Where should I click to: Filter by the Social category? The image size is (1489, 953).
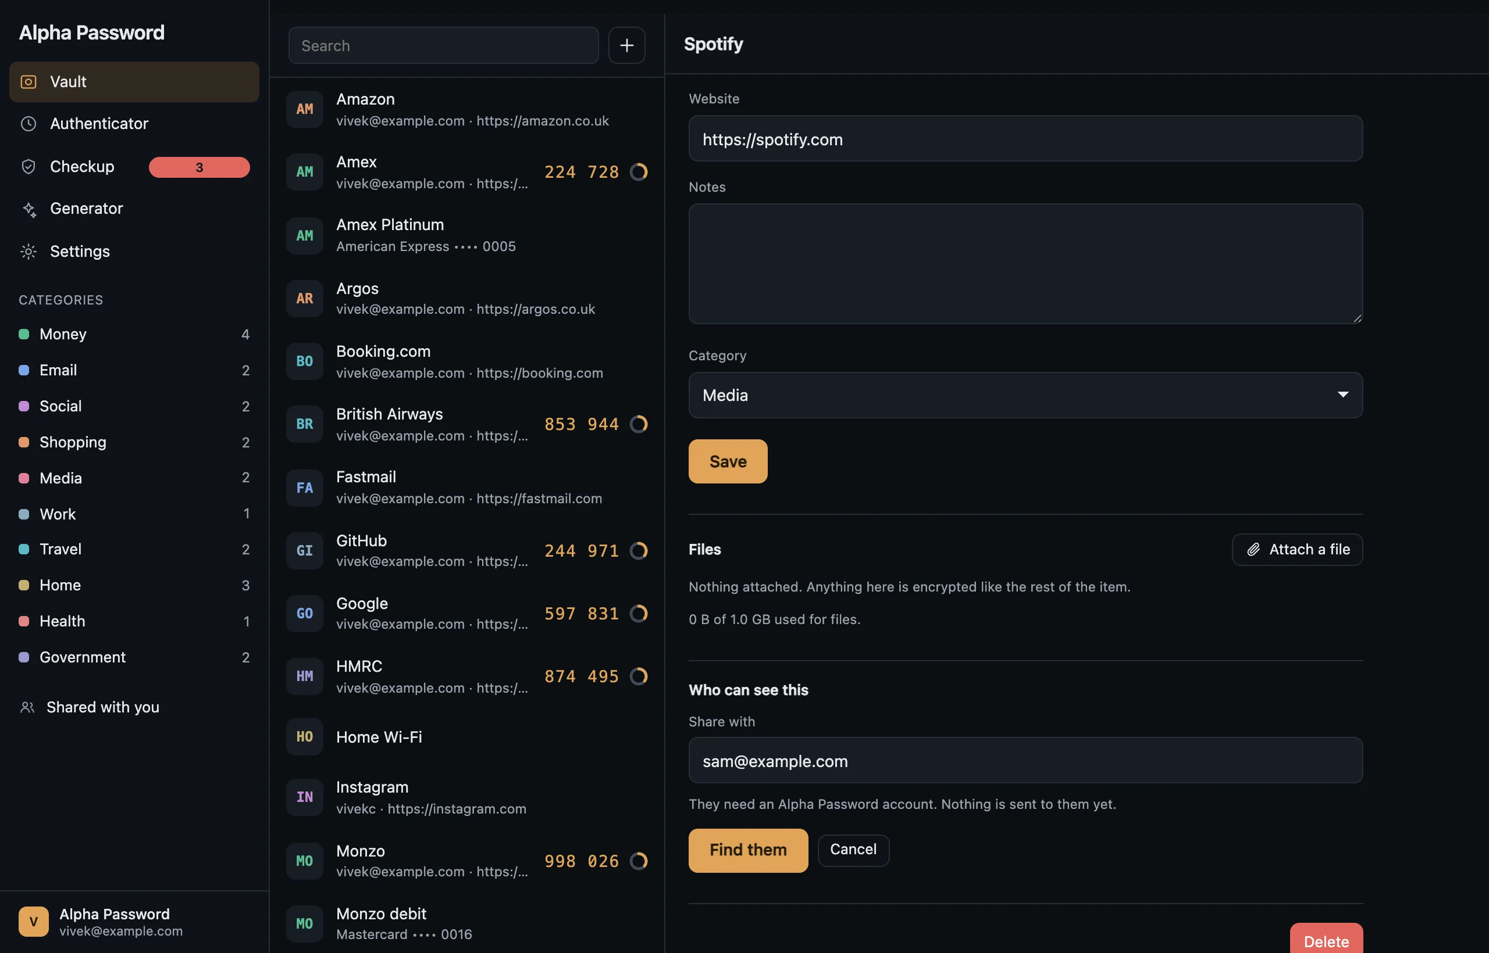tap(134, 406)
